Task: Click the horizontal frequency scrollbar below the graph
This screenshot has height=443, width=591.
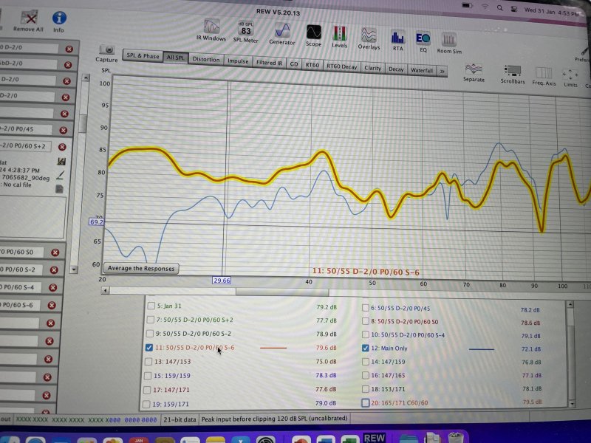Action: (332, 290)
